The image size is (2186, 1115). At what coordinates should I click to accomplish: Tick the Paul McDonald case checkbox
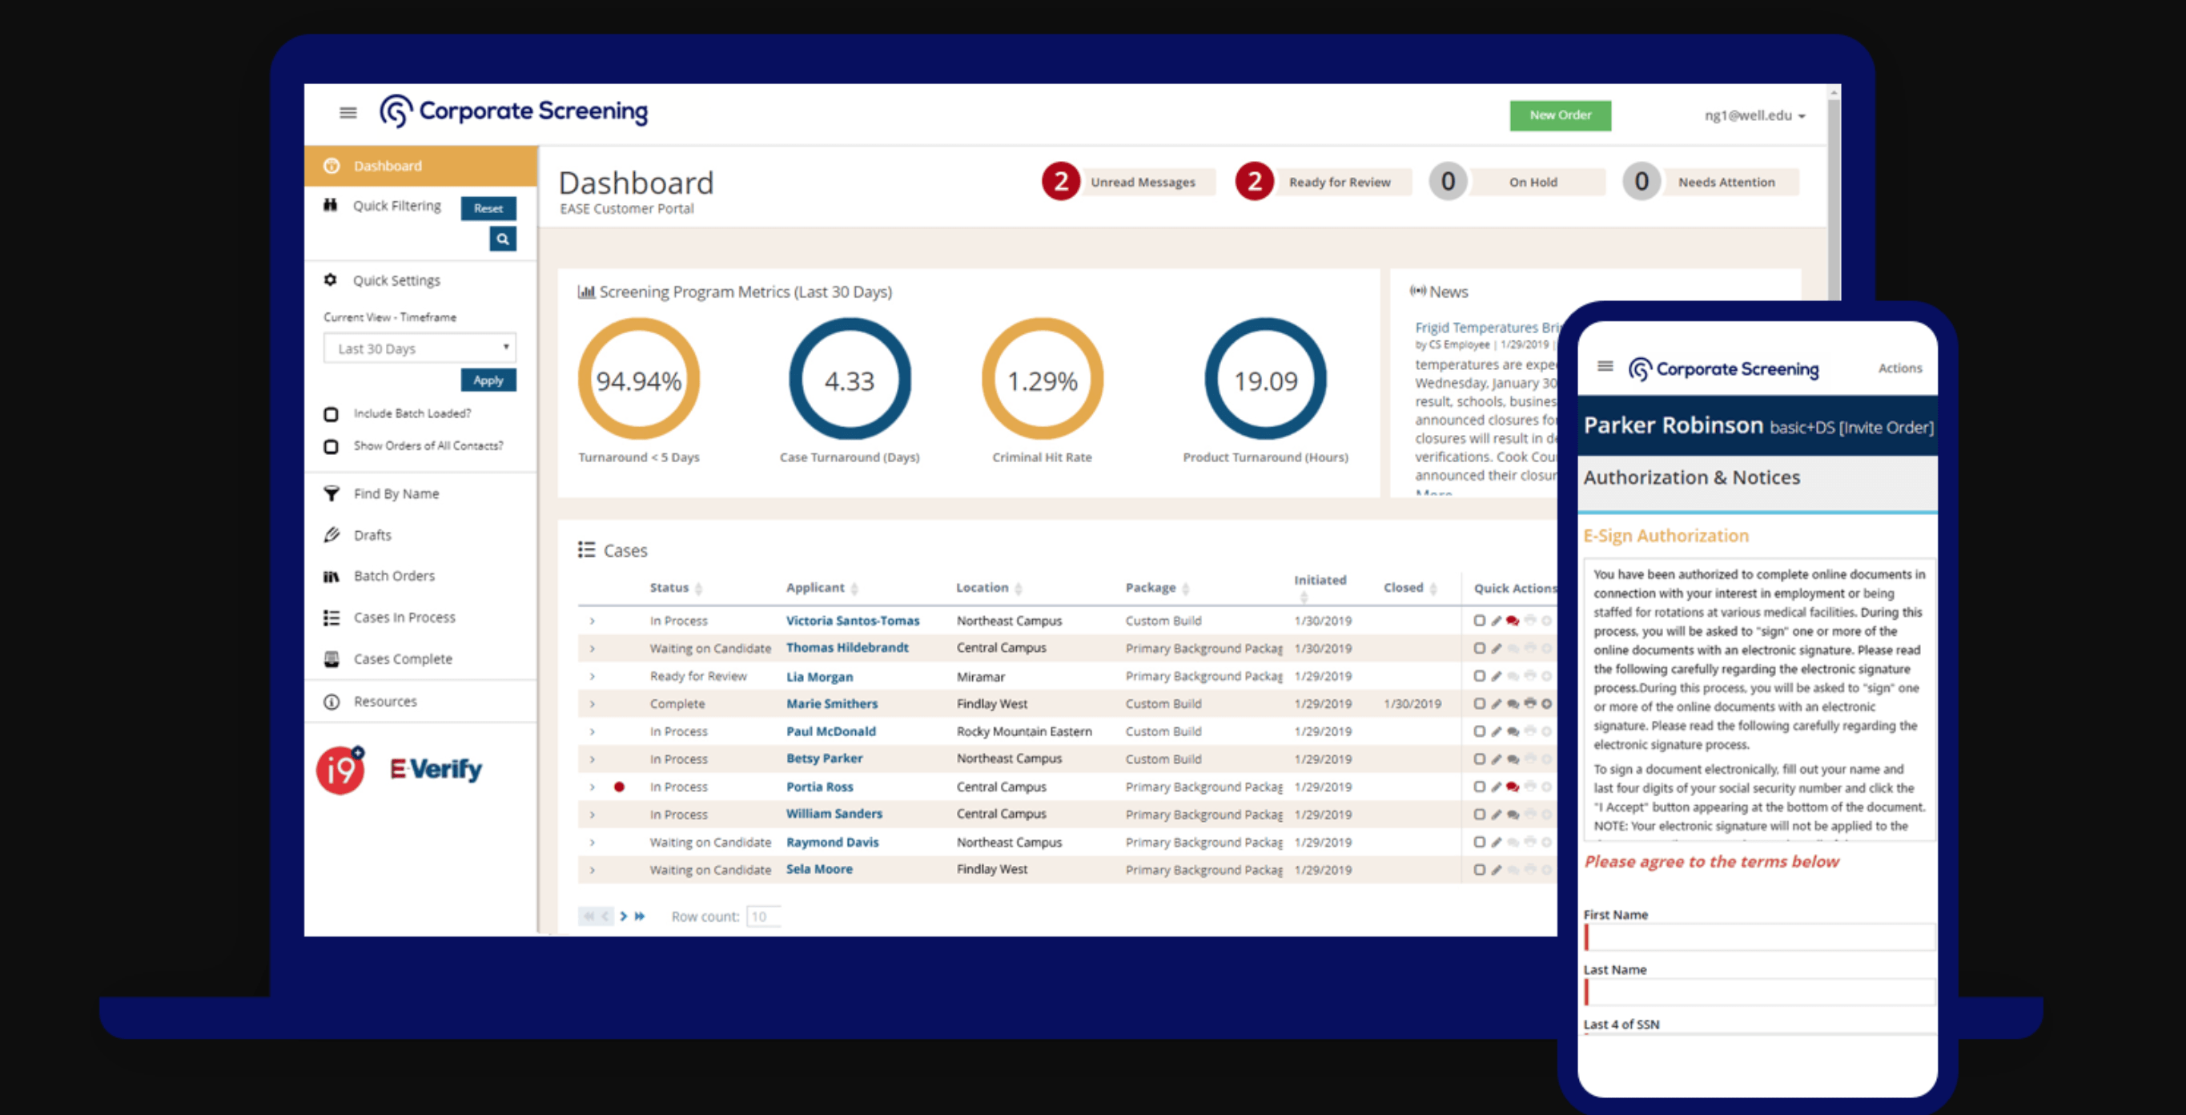point(1479,732)
